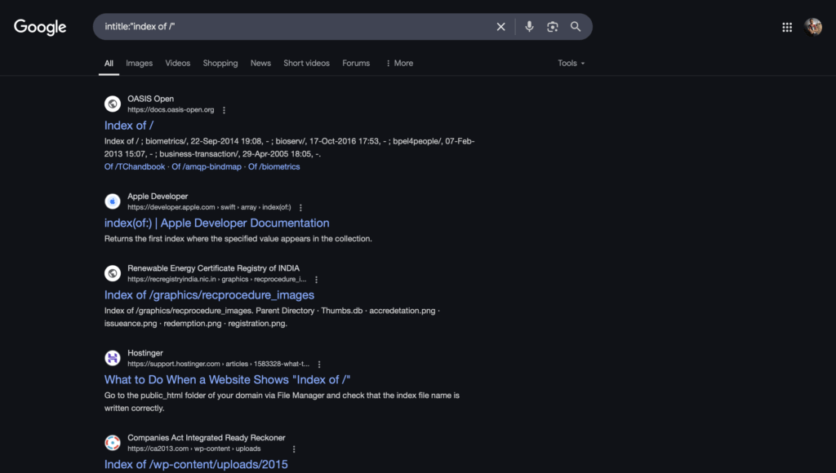Open "index(of:) | Apple Developer Documentation" result

217,223
